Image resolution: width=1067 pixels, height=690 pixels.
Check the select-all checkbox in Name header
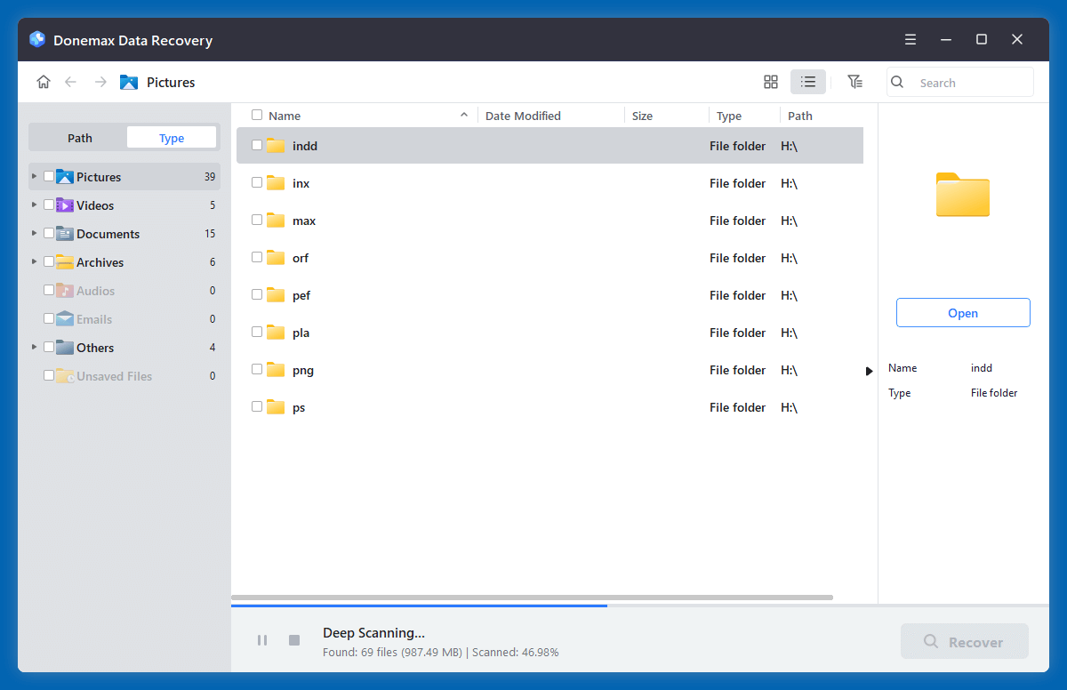coord(255,115)
